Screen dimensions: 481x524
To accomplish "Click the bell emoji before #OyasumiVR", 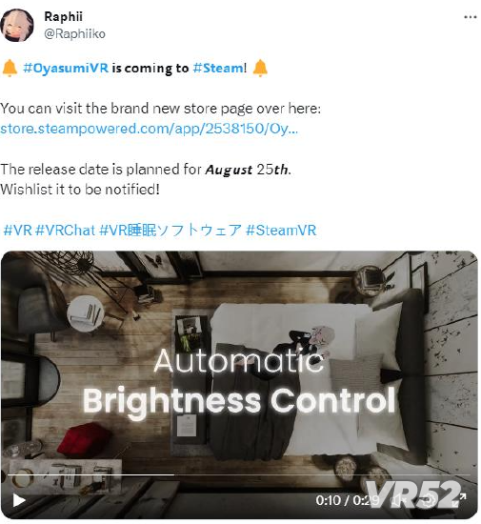I will click(10, 68).
